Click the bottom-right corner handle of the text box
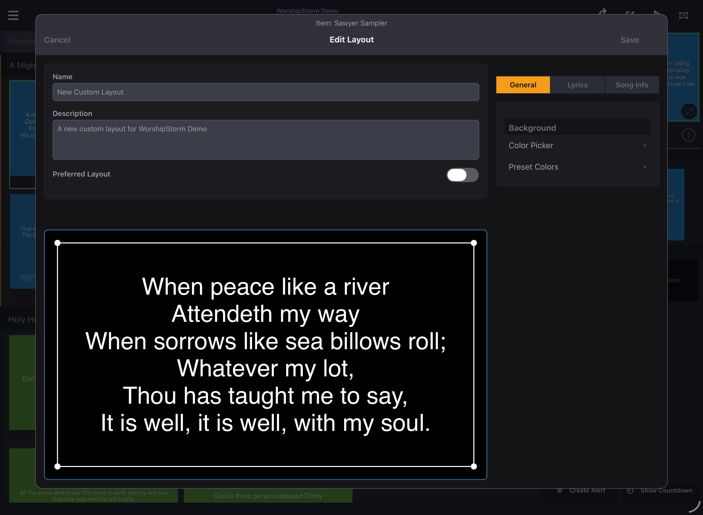 click(474, 466)
